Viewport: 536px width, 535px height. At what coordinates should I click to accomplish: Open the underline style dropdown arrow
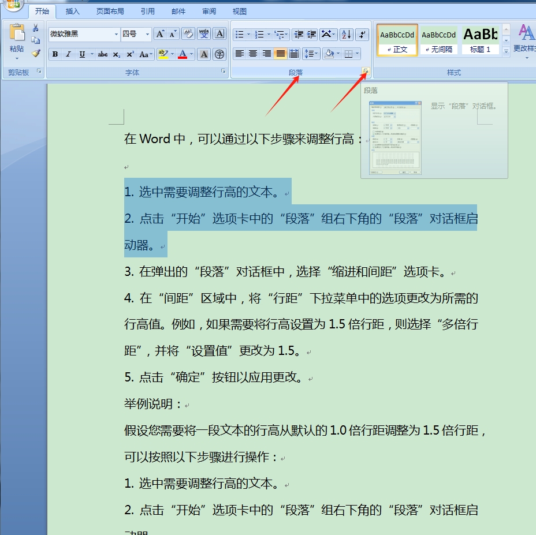92,54
